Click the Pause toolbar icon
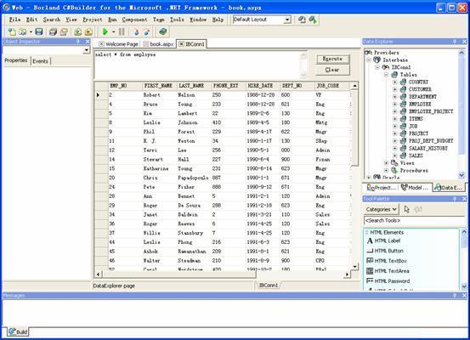The height and width of the screenshot is (340, 470). tap(122, 31)
